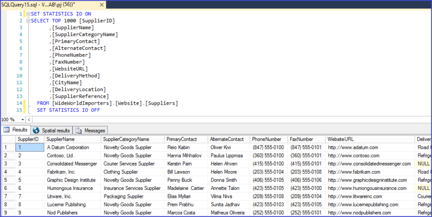Viewport: 432px width, 217px height.
Task: Select the SupplierCategoryName column header
Action: tap(133, 139)
